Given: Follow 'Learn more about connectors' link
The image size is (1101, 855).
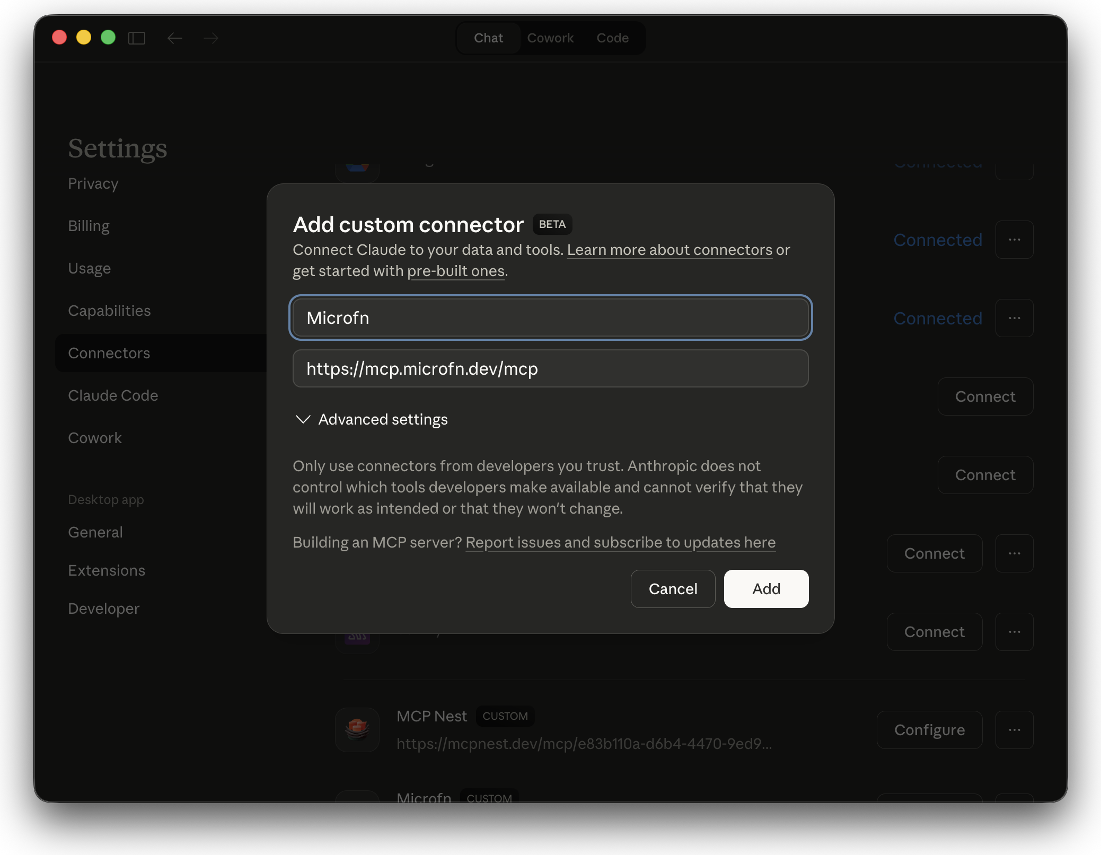Looking at the screenshot, I should (670, 250).
